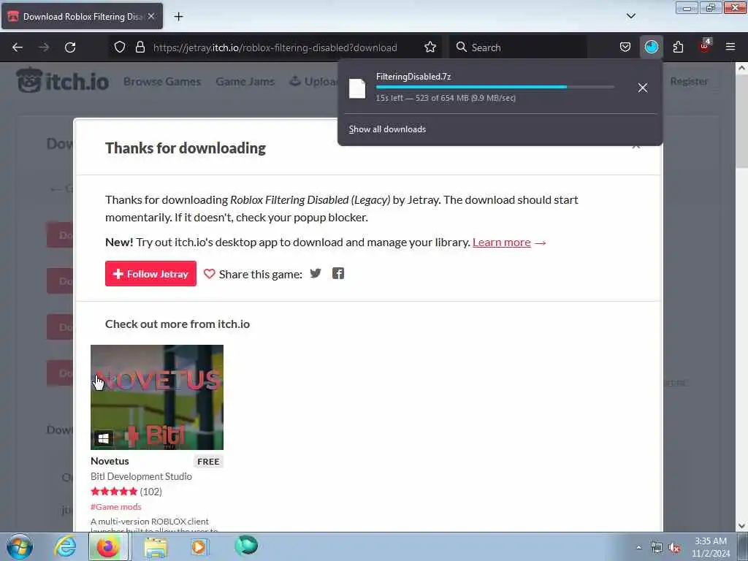
Task: Close the Download Roblox Filtering tab
Action: [151, 16]
